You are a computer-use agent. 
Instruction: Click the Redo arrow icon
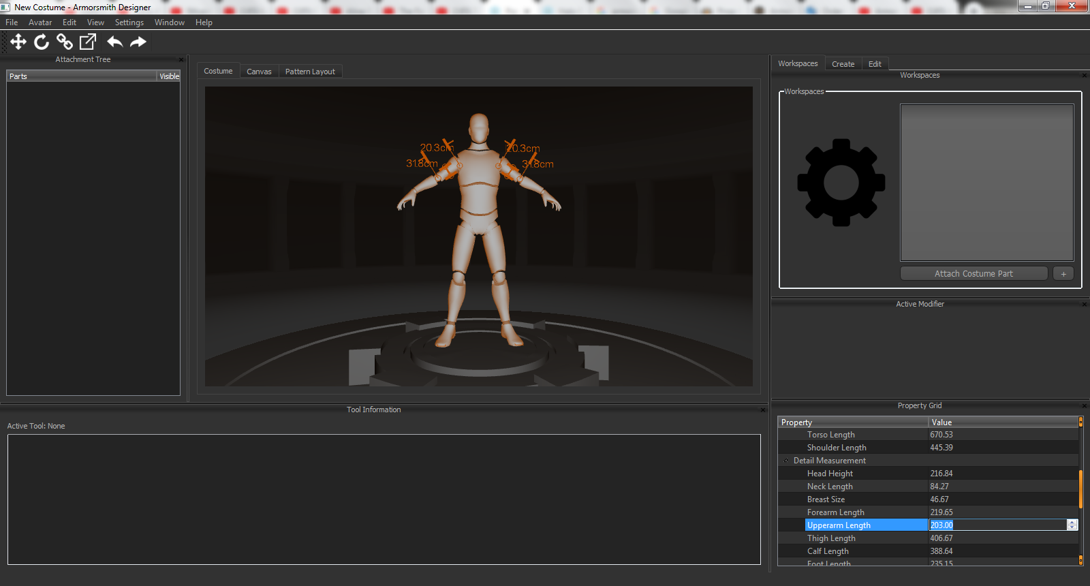[138, 42]
